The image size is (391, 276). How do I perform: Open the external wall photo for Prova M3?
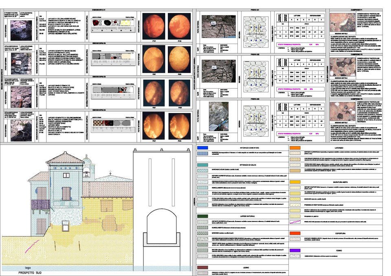coord(219,116)
